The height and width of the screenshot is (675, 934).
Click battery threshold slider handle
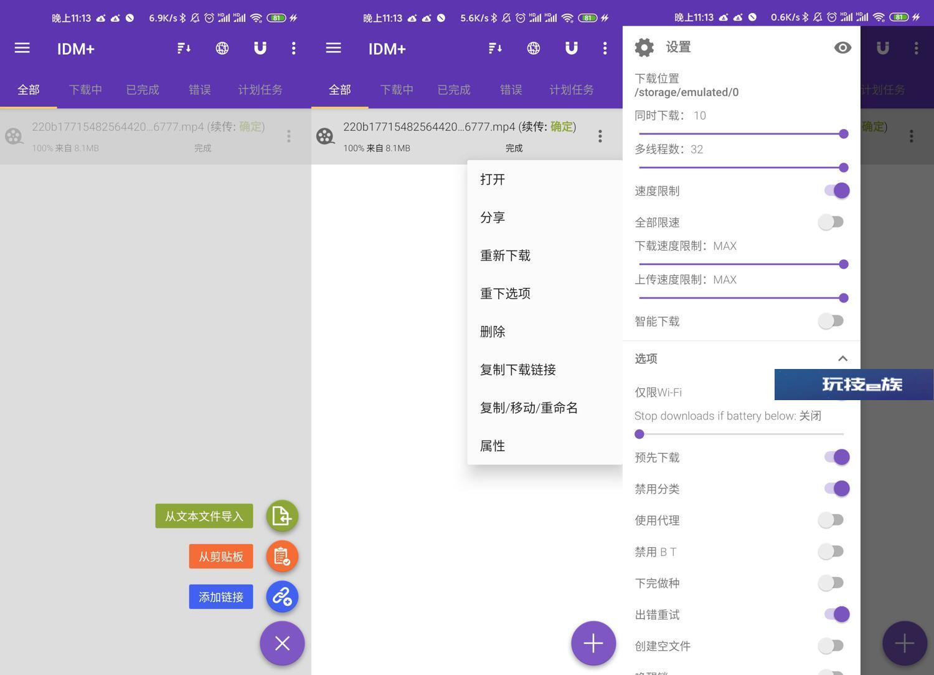pos(639,434)
